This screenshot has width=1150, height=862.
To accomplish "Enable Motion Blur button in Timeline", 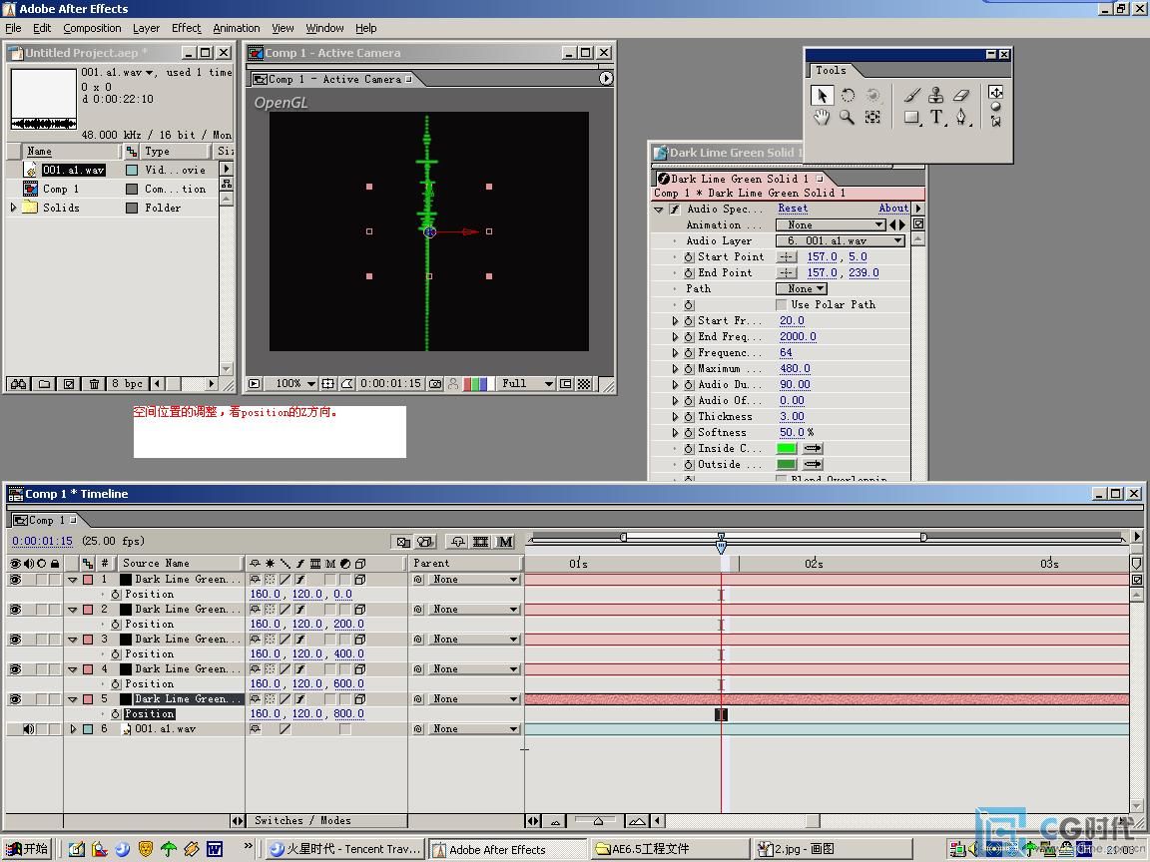I will [505, 542].
